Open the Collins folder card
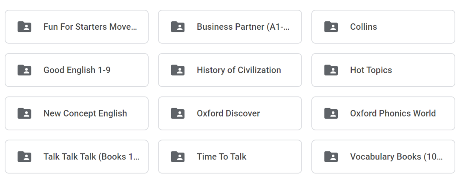460x182 pixels. click(x=383, y=27)
